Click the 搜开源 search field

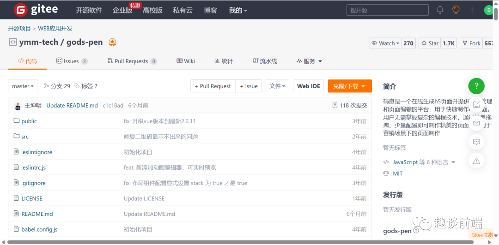pos(388,10)
